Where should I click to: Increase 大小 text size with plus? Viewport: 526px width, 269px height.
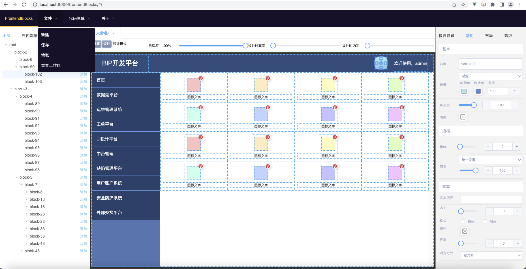click(518, 211)
